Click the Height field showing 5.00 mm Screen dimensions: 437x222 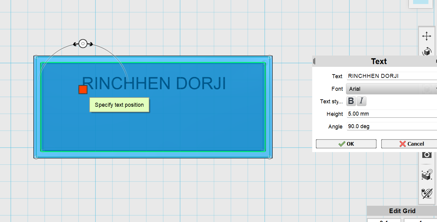click(x=392, y=114)
